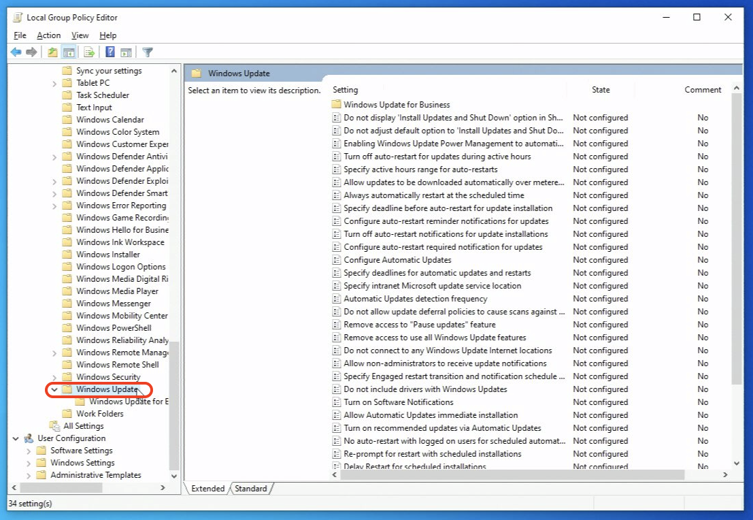
Task: Expand the Windows Defender Antivirus node
Action: (x=54, y=157)
